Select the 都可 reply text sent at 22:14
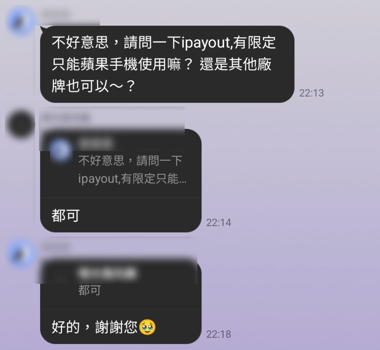 coord(65,215)
